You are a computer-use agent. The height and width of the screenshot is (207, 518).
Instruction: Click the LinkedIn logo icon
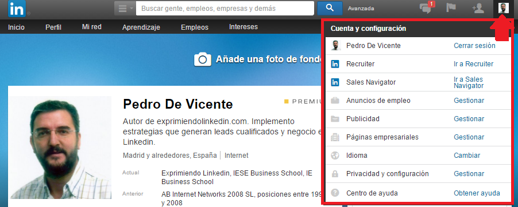pyautogui.click(x=17, y=9)
